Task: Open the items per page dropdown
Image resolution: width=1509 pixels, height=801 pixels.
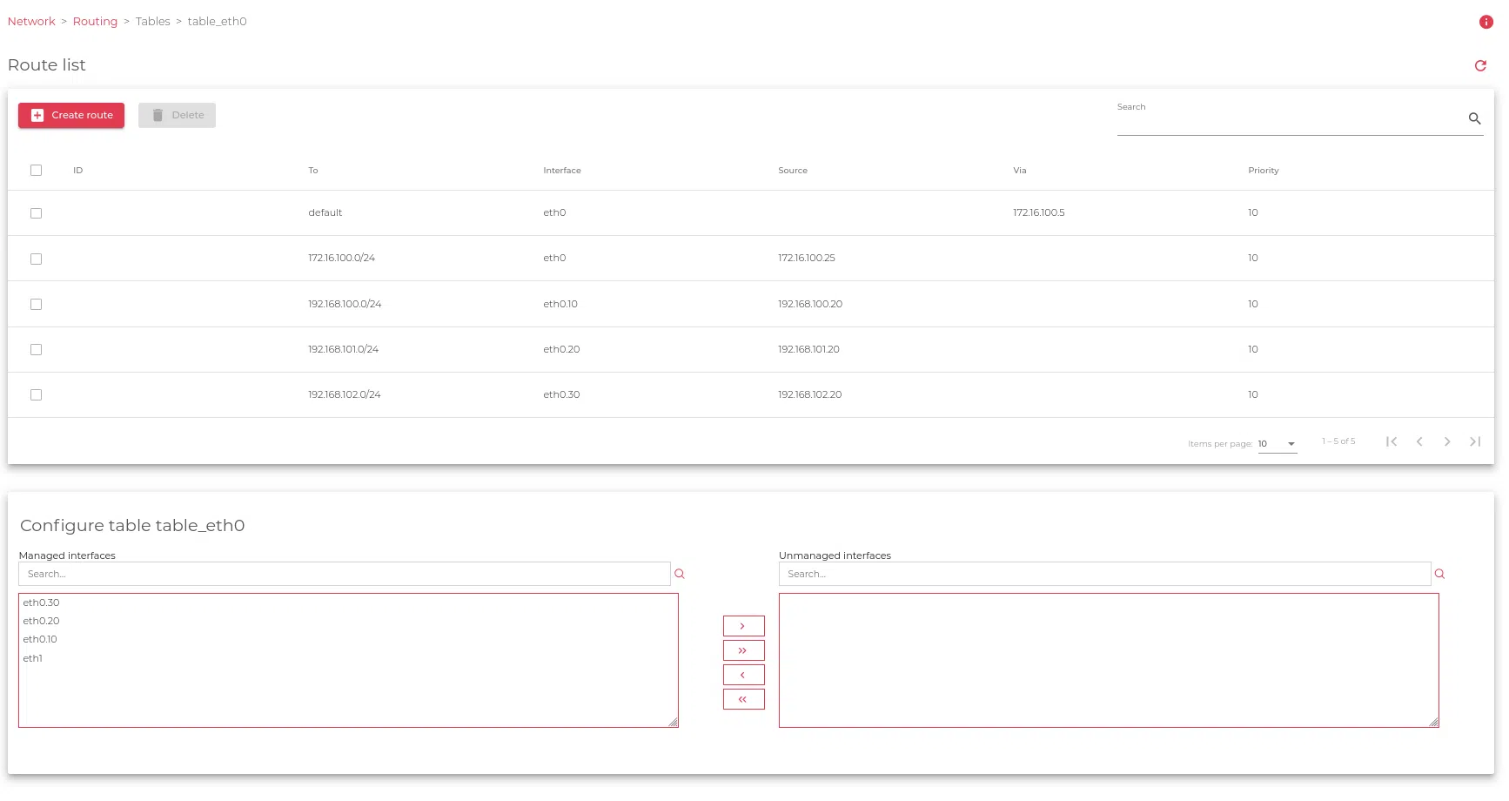Action: 1277,444
